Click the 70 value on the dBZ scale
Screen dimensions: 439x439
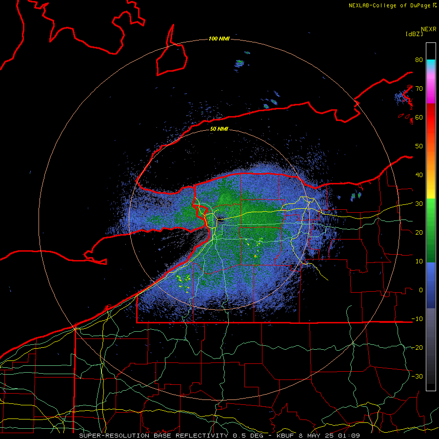pyautogui.click(x=419, y=89)
